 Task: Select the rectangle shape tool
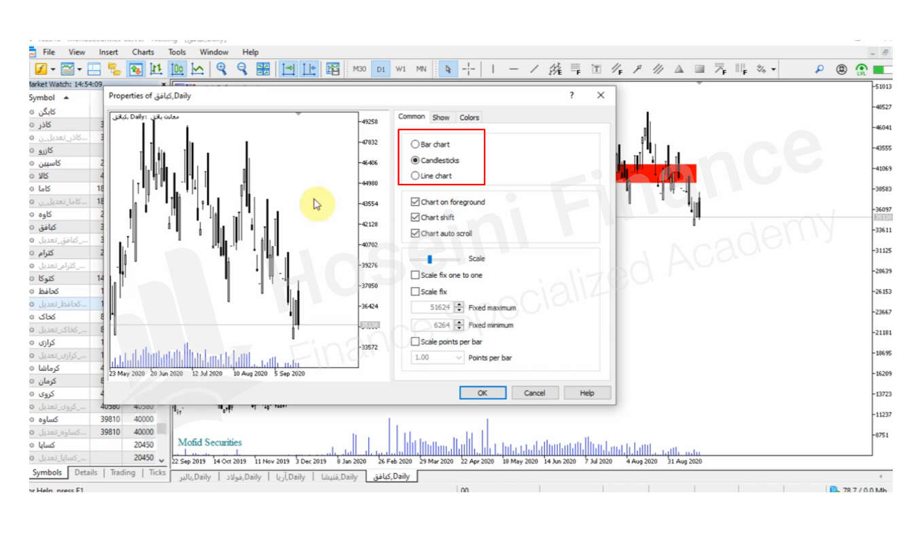coord(699,69)
